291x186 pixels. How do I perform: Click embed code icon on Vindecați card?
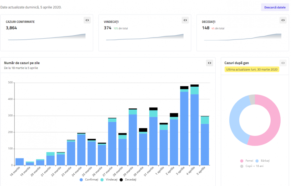click(x=185, y=20)
